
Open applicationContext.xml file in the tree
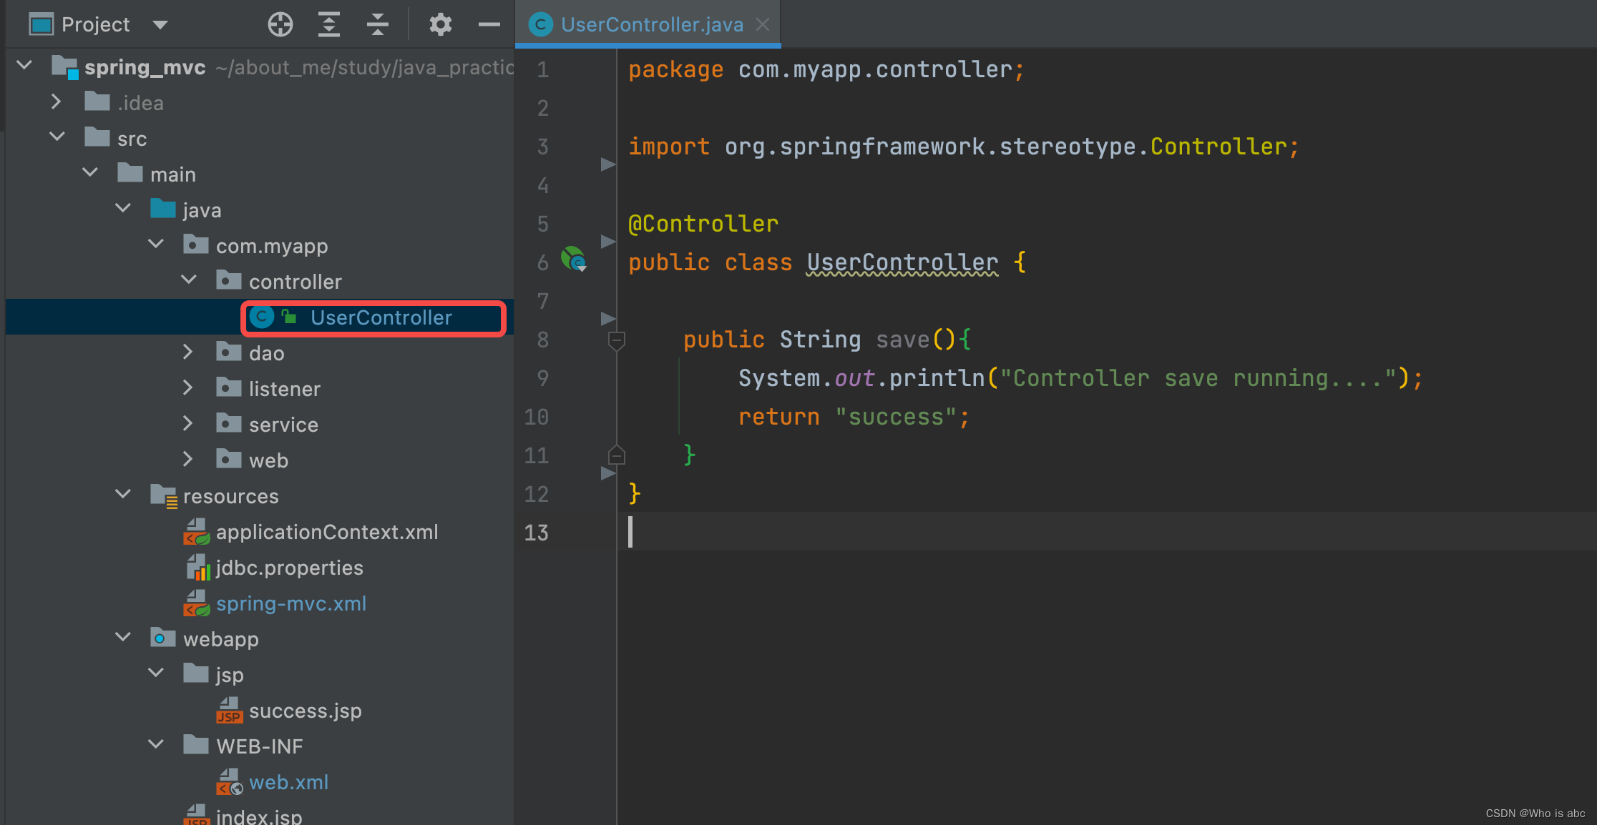[326, 533]
